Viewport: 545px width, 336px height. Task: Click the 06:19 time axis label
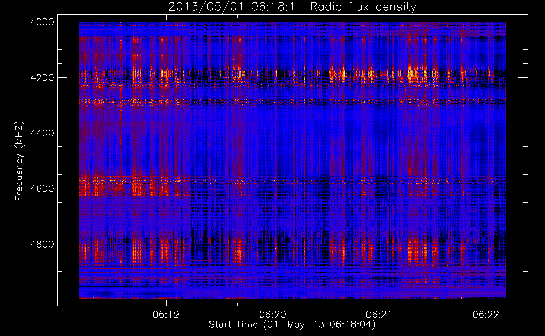point(166,315)
